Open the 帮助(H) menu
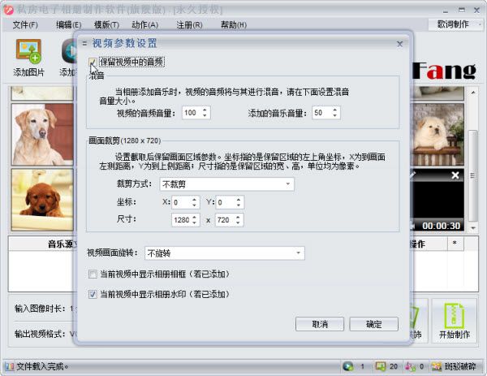Image resolution: width=487 pixels, height=376 pixels. (x=234, y=24)
